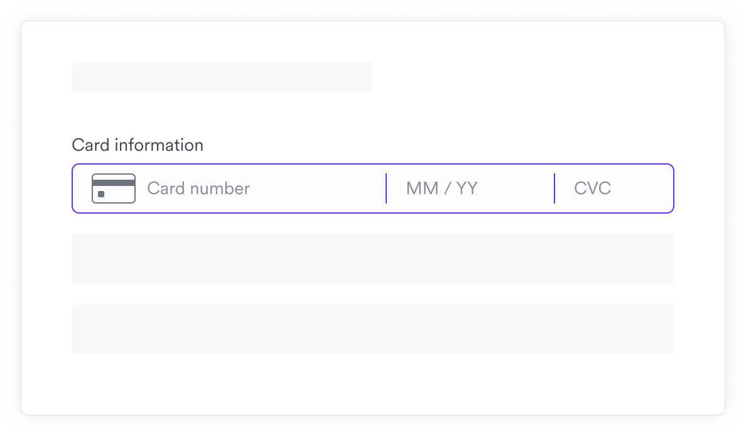Click the dark stripe on the card icon

[114, 183]
